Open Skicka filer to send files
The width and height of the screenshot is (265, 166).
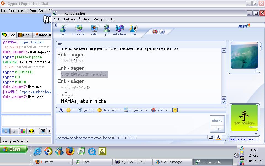(x=79, y=30)
